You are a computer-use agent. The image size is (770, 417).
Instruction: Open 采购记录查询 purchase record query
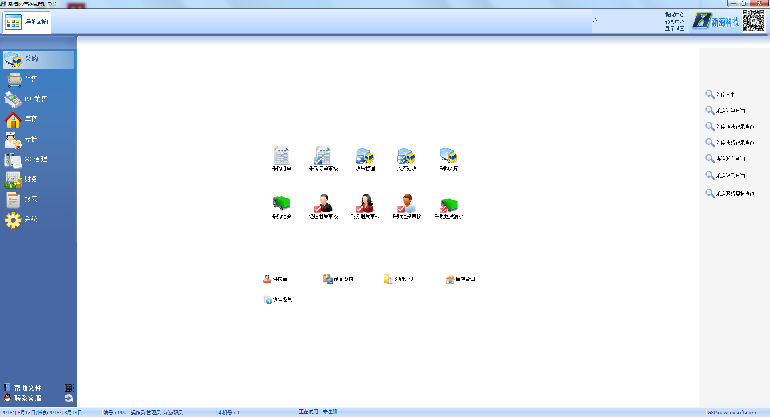click(725, 176)
